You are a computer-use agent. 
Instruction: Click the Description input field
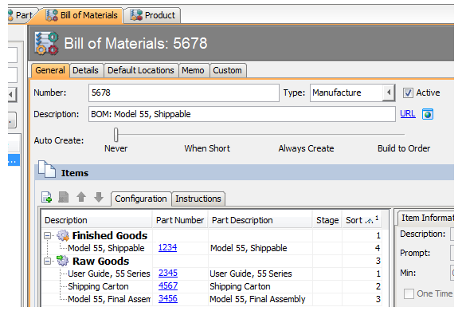coord(242,114)
